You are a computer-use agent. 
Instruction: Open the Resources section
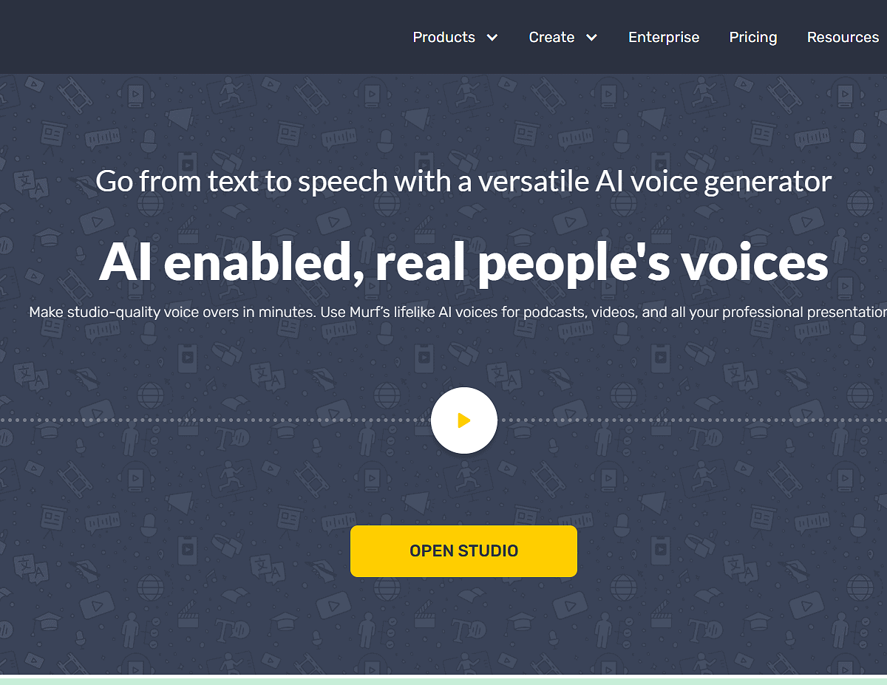[x=842, y=37]
